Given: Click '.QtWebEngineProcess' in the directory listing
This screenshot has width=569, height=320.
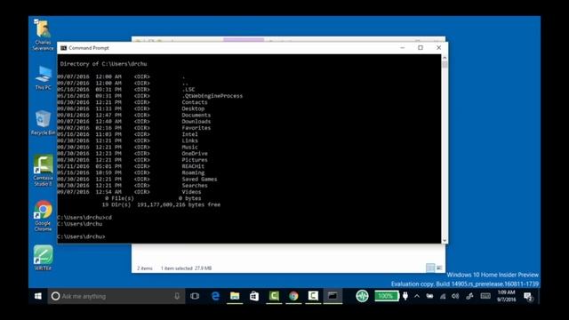Looking at the screenshot, I should click(x=212, y=96).
